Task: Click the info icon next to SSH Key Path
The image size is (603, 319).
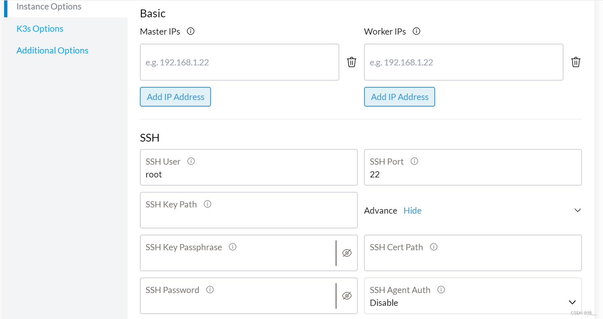Action: click(208, 204)
